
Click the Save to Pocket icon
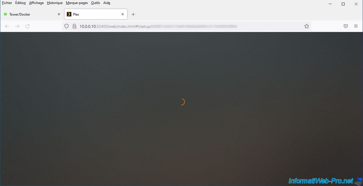coord(346,26)
